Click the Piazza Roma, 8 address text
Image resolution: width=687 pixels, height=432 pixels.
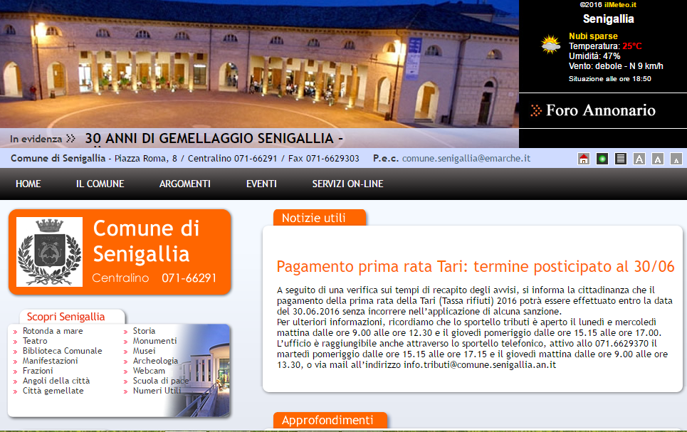pyautogui.click(x=146, y=159)
